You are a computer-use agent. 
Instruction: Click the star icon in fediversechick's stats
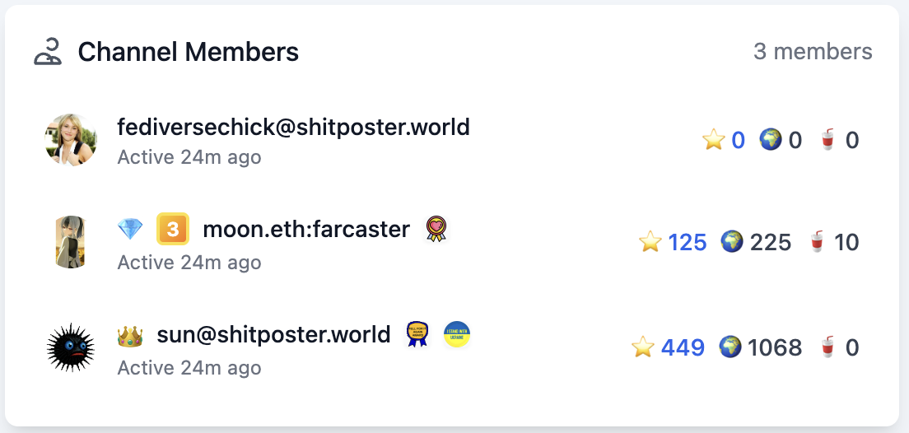(x=713, y=140)
